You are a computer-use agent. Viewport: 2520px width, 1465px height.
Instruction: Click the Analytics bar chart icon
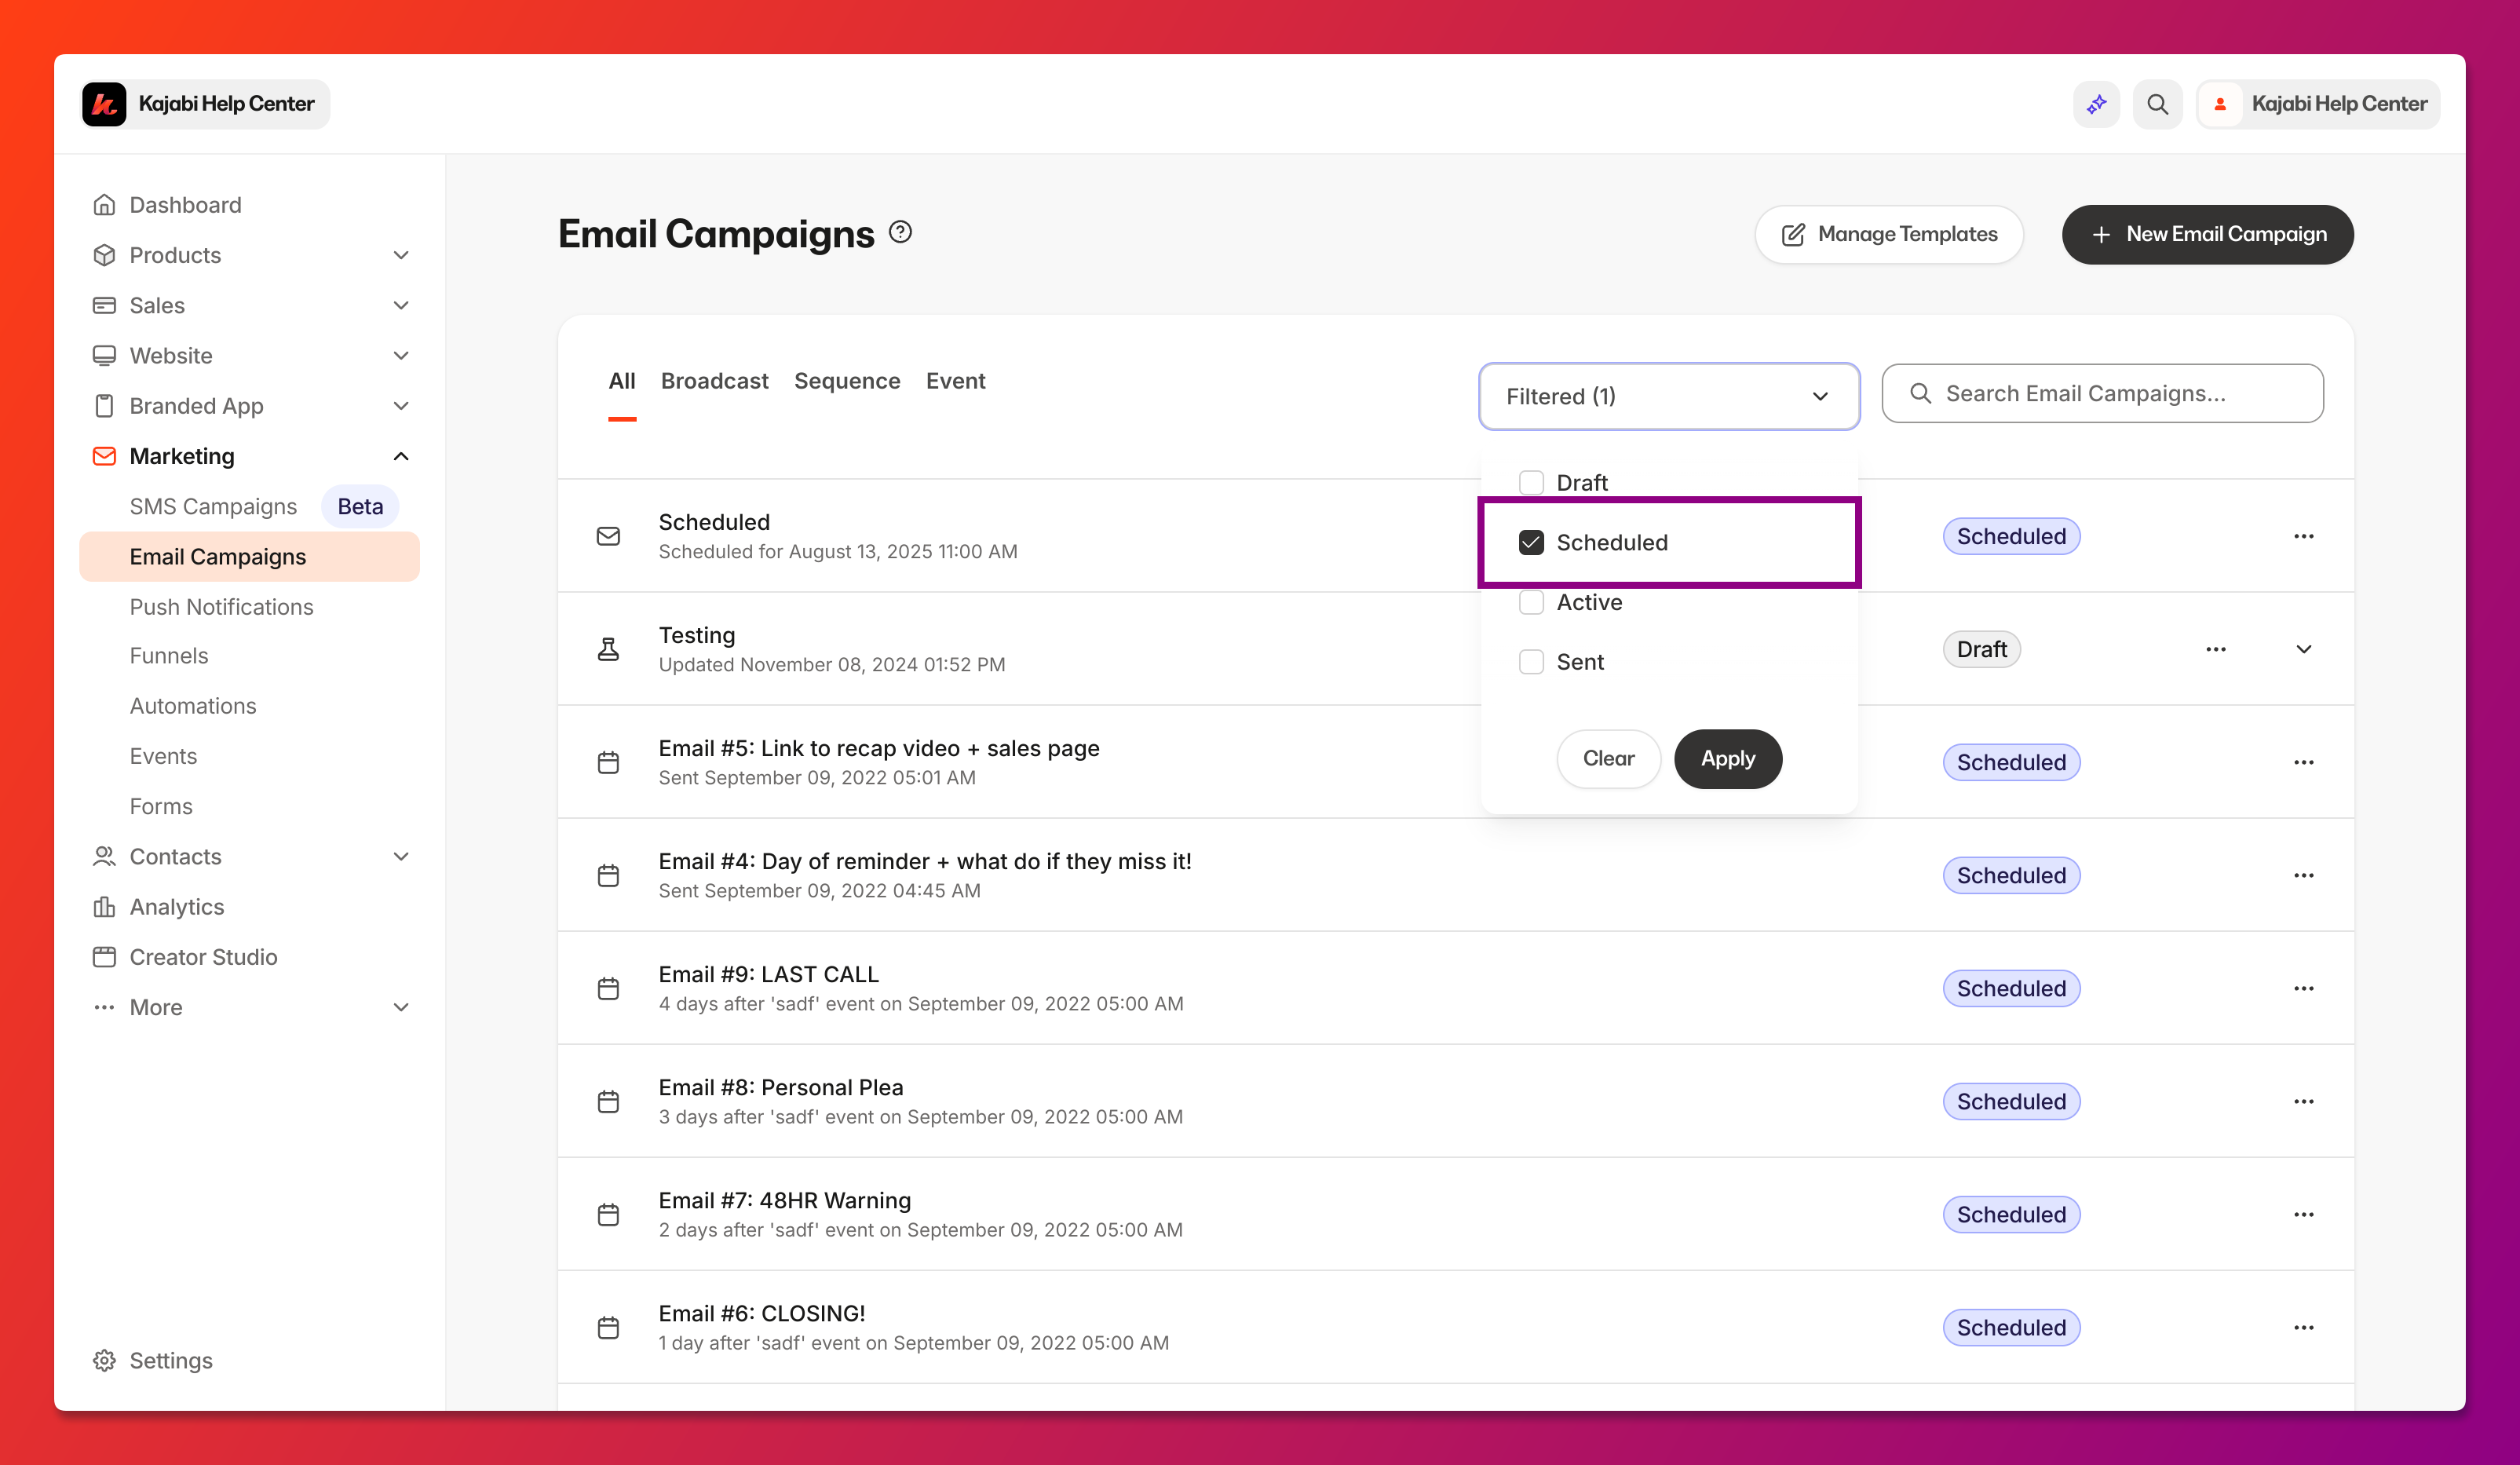pyautogui.click(x=104, y=906)
